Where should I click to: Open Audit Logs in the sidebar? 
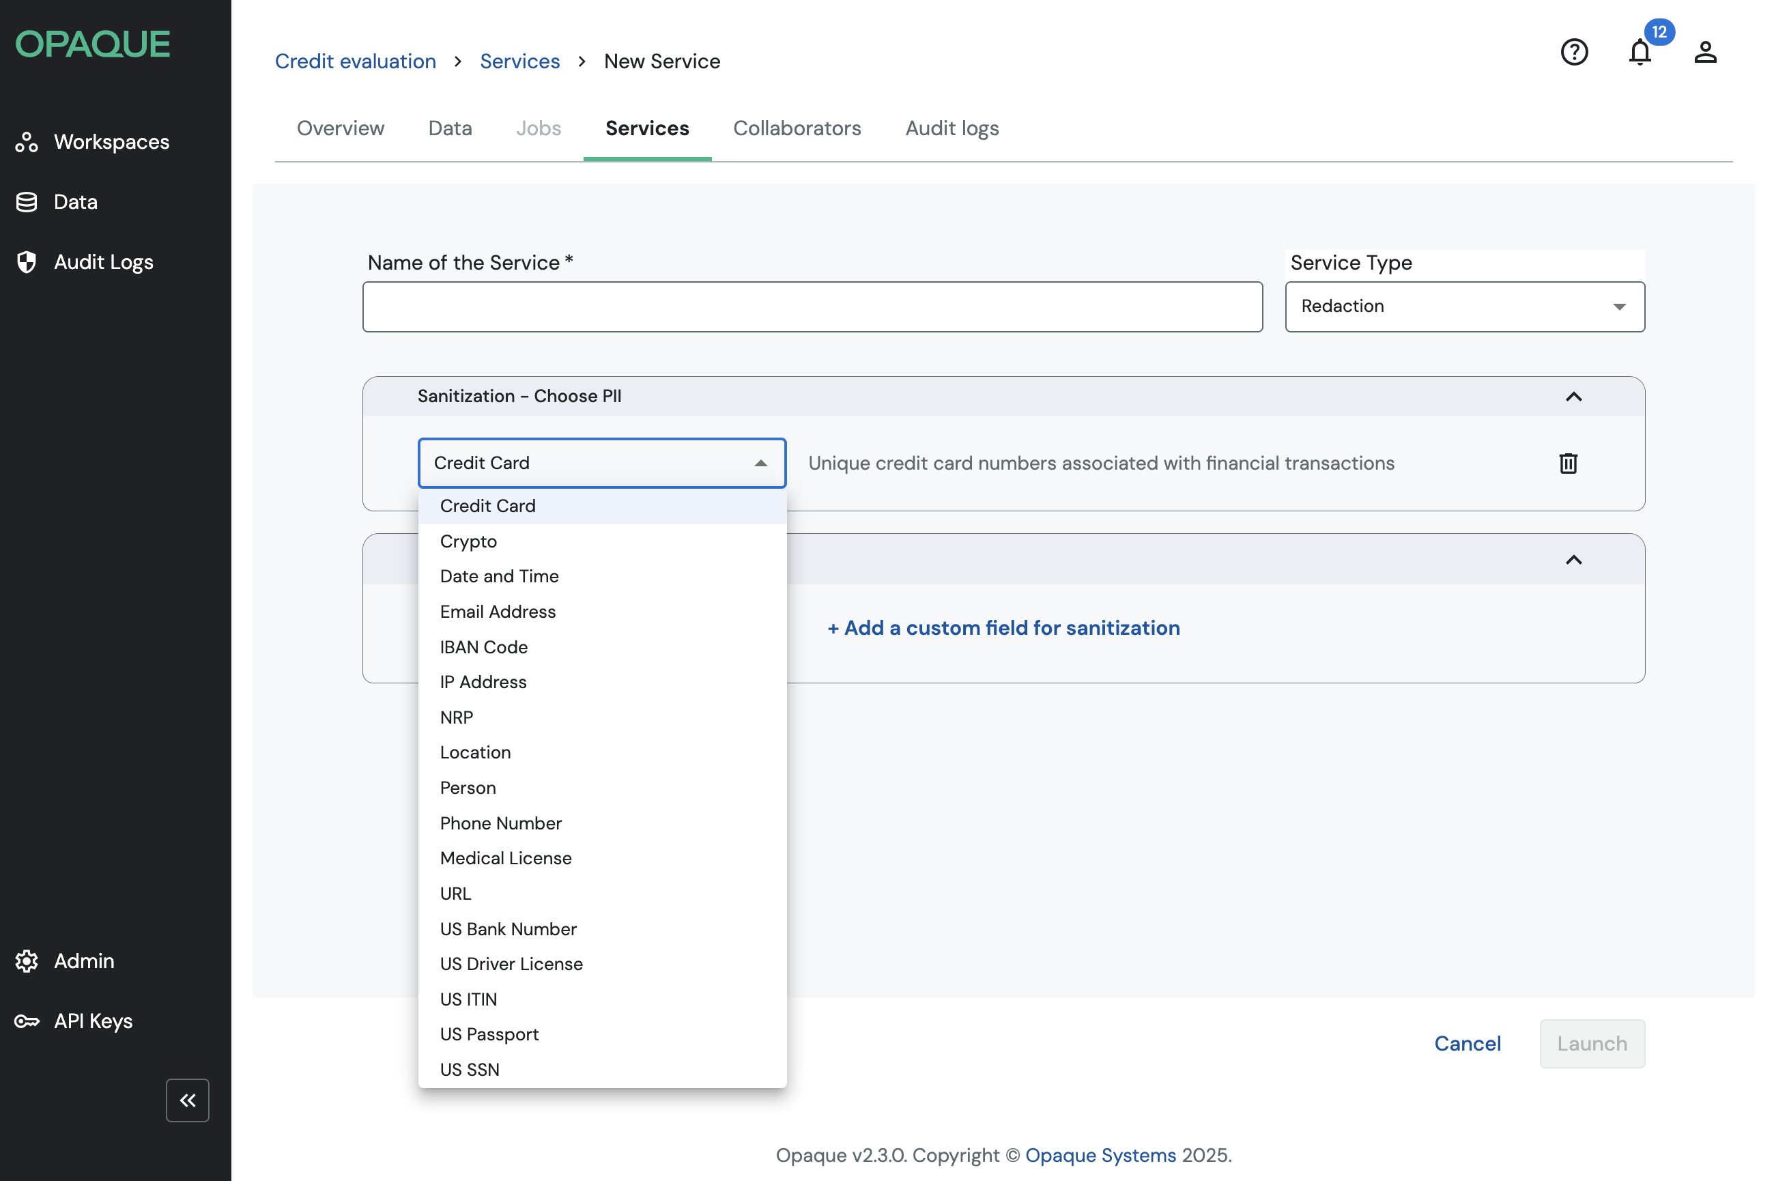point(85,262)
